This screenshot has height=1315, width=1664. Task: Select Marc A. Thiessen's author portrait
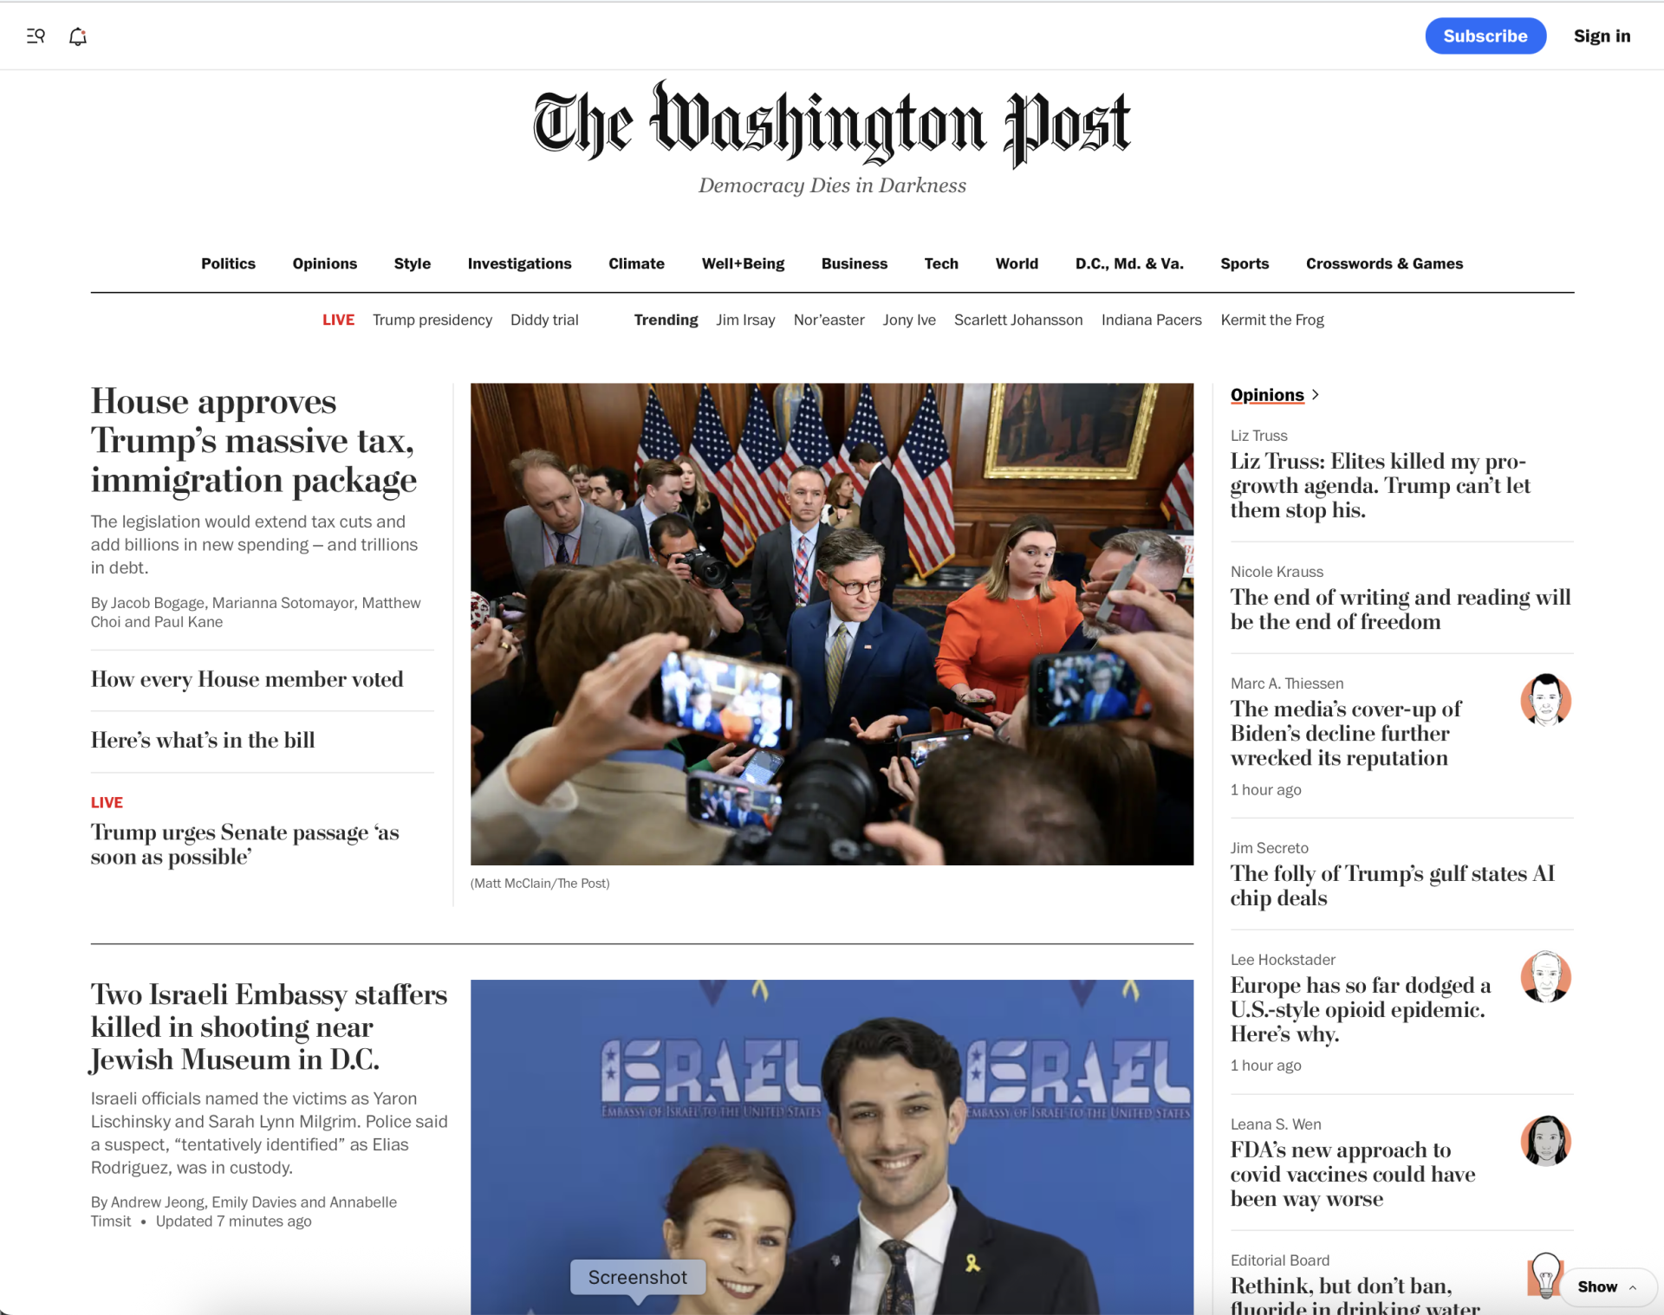point(1545,700)
